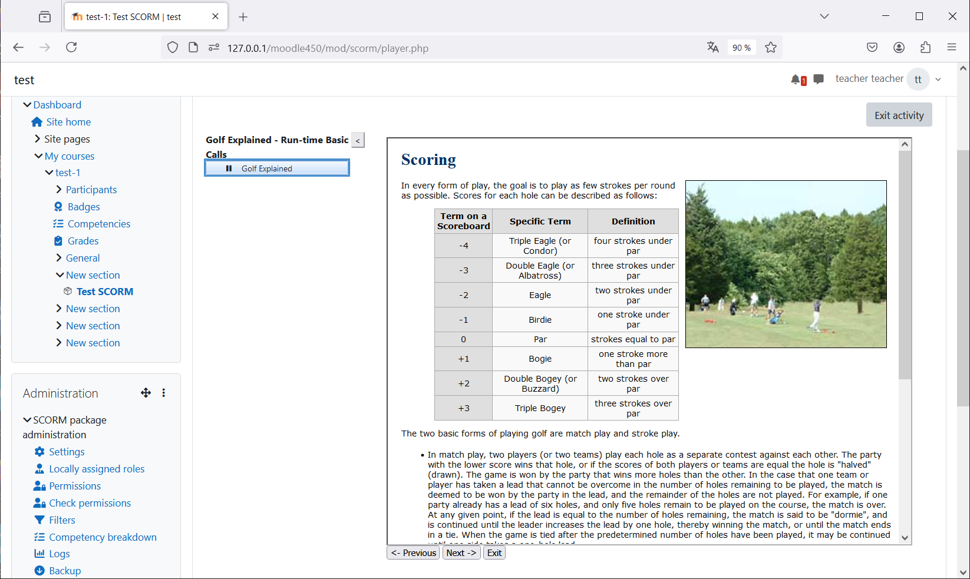Click the tt user avatar
The height and width of the screenshot is (579, 970).
pos(918,80)
